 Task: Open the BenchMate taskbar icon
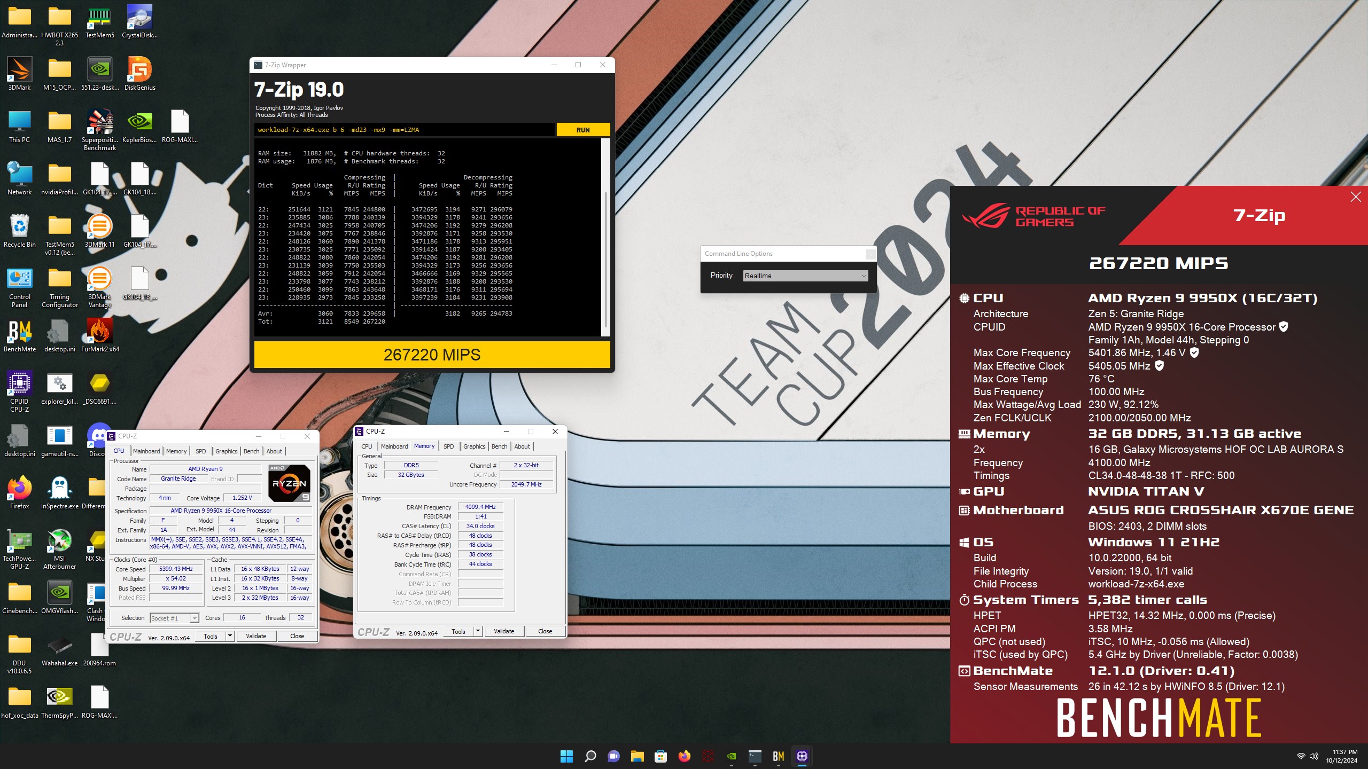(x=778, y=756)
